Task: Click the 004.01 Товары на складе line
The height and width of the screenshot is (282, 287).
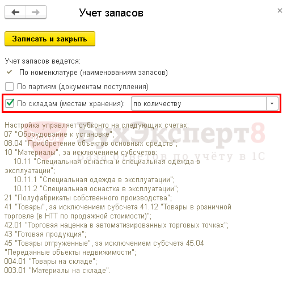Action: (x=50, y=262)
